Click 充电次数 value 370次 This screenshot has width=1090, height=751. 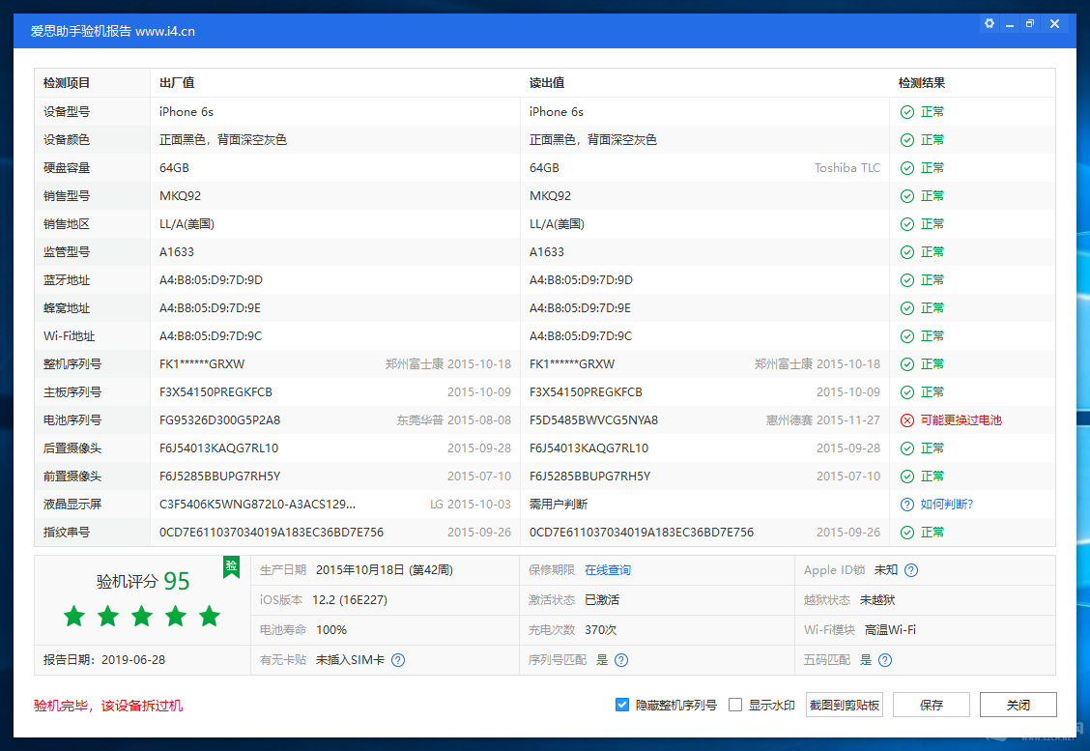601,630
